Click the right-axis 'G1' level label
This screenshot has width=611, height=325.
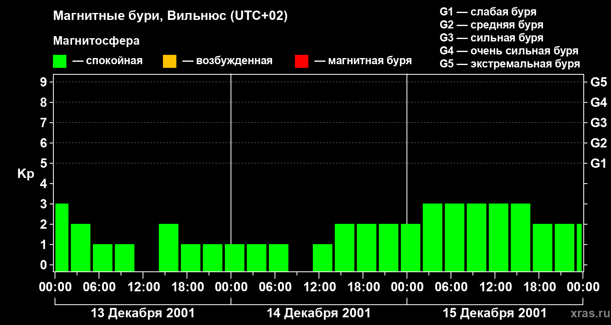(598, 163)
